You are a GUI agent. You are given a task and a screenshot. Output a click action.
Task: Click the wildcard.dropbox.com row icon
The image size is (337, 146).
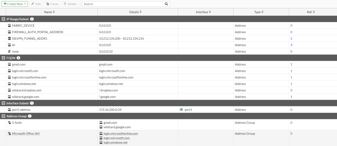tap(10, 90)
